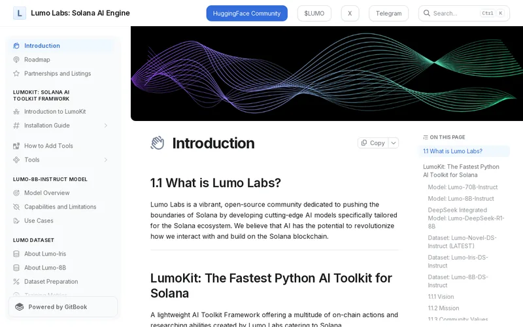Select How to Add Tools
The image size is (523, 327).
61,146
